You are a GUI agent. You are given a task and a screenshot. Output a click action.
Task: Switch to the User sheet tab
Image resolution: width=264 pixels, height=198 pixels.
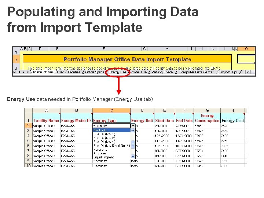60,72
